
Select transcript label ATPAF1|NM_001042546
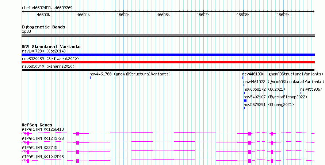(x=43, y=157)
